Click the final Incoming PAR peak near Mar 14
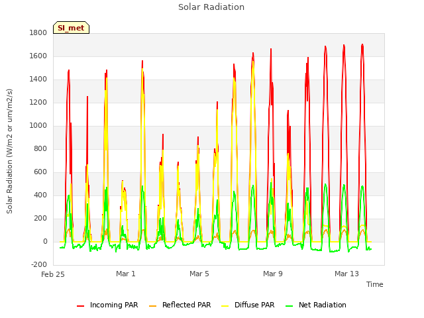This screenshot has height=318, width=424. pos(362,45)
